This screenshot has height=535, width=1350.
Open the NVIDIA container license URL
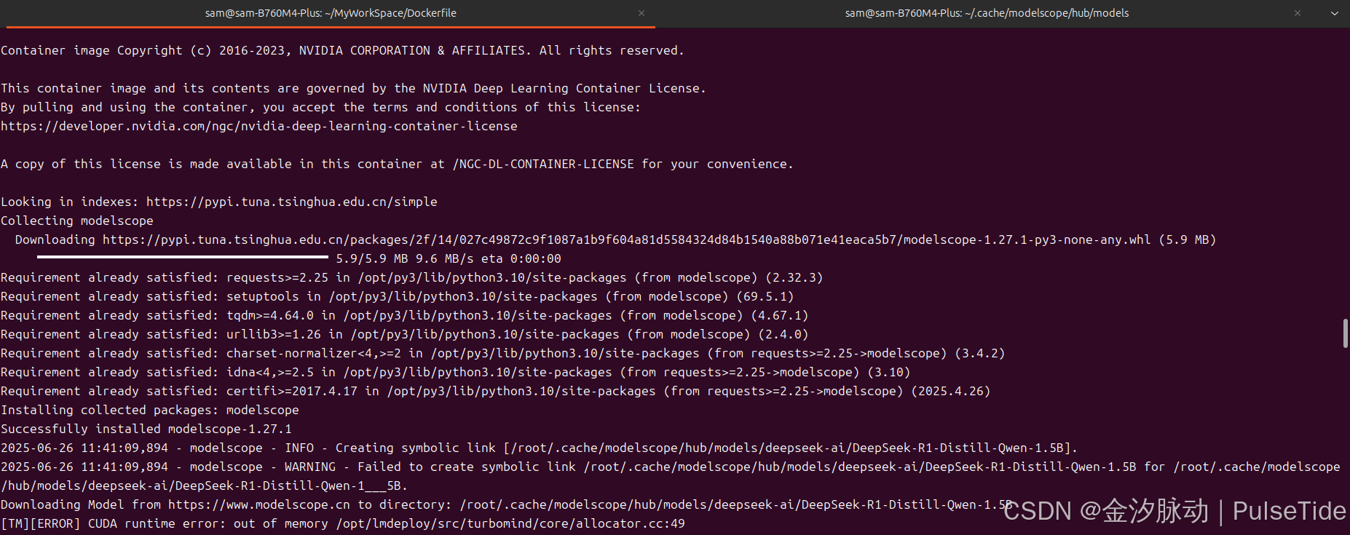click(x=259, y=125)
